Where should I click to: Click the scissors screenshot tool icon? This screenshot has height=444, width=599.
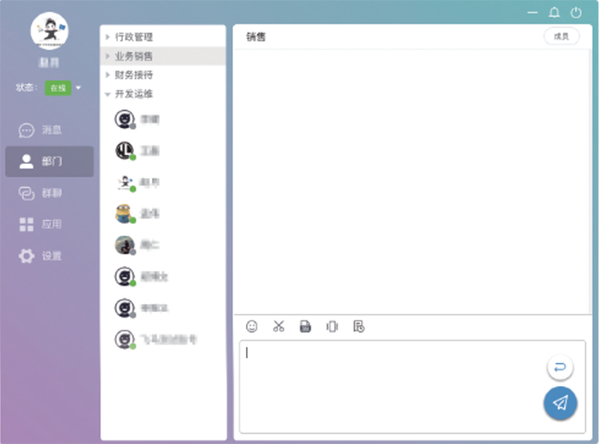[278, 326]
